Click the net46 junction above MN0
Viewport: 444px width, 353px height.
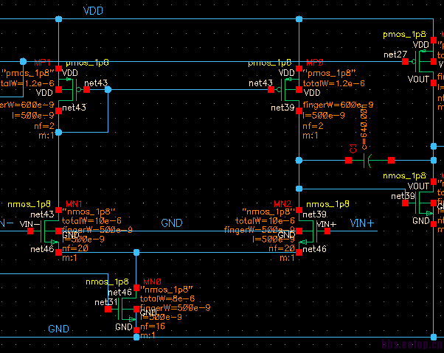click(x=136, y=252)
